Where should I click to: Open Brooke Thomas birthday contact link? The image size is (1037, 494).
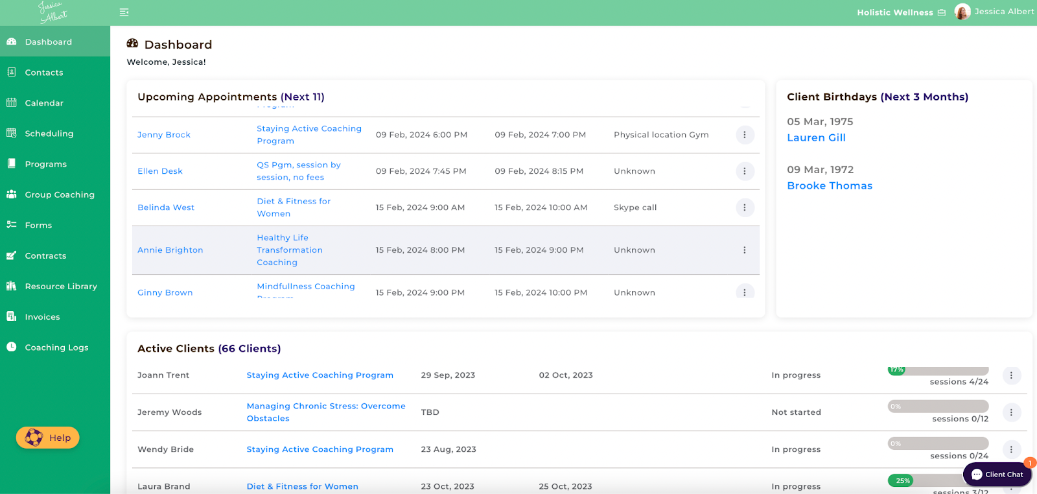pyautogui.click(x=830, y=185)
